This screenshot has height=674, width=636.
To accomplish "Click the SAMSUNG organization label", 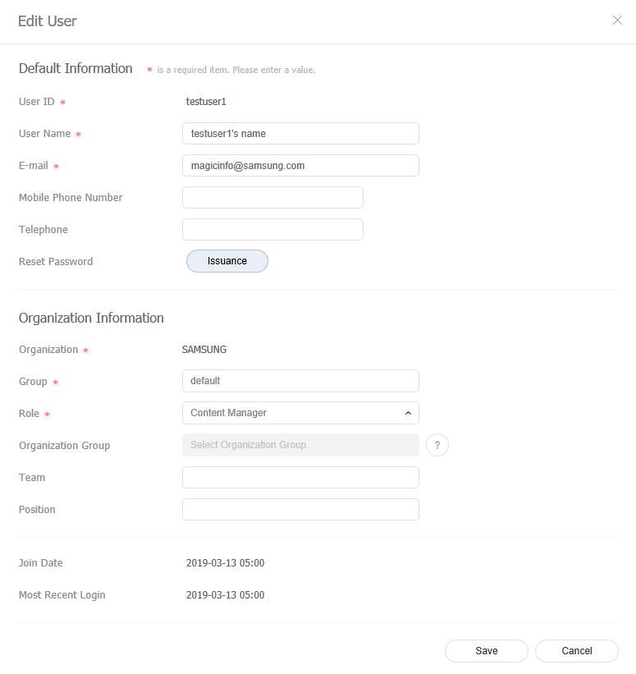I will click(204, 349).
